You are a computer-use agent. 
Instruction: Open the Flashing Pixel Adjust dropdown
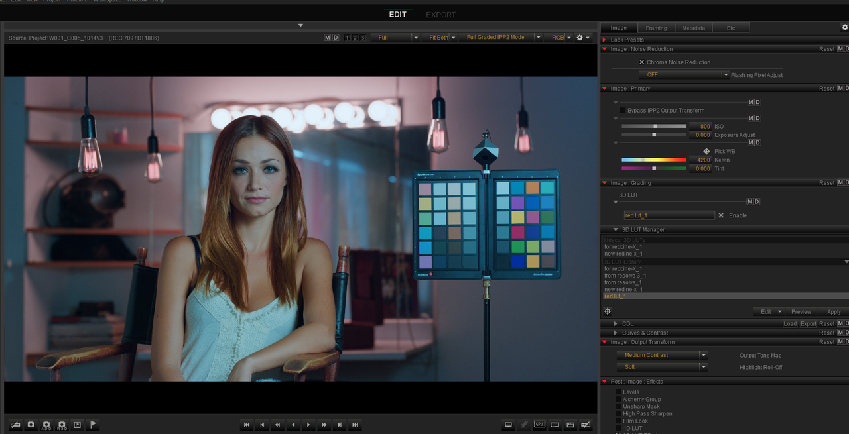[x=684, y=75]
